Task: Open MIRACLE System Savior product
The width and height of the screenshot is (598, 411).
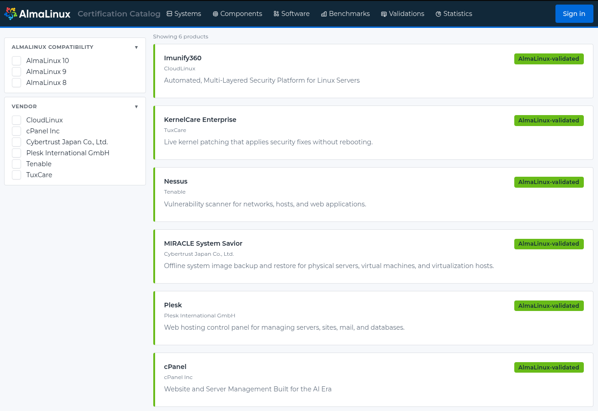Action: click(x=203, y=243)
